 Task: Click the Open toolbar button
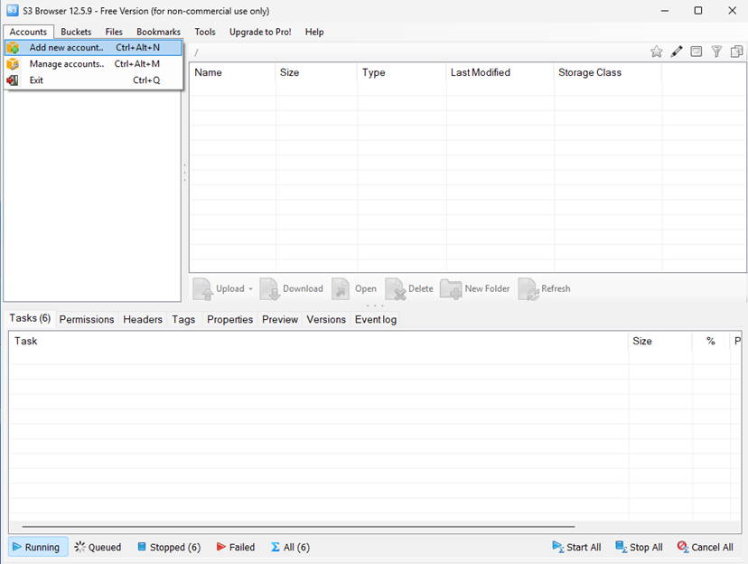354,288
